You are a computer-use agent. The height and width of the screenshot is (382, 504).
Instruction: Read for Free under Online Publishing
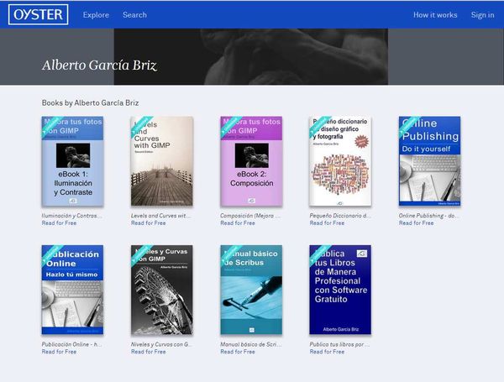[417, 223]
